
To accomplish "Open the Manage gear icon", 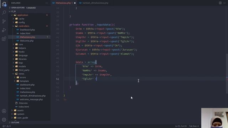I will pyautogui.click(x=4, y=119).
